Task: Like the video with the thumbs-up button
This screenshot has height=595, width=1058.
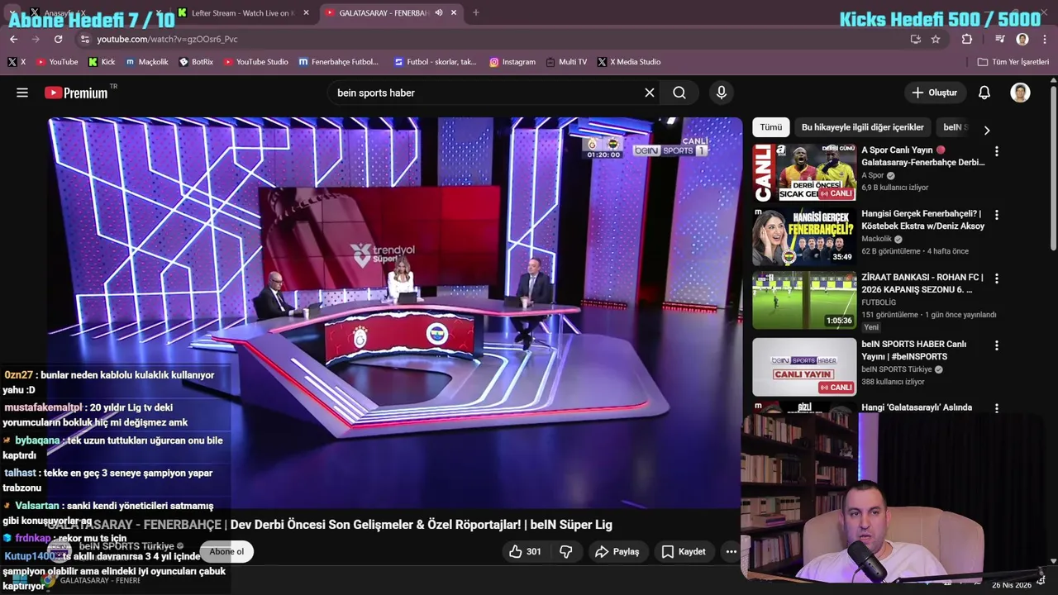Action: click(x=525, y=551)
